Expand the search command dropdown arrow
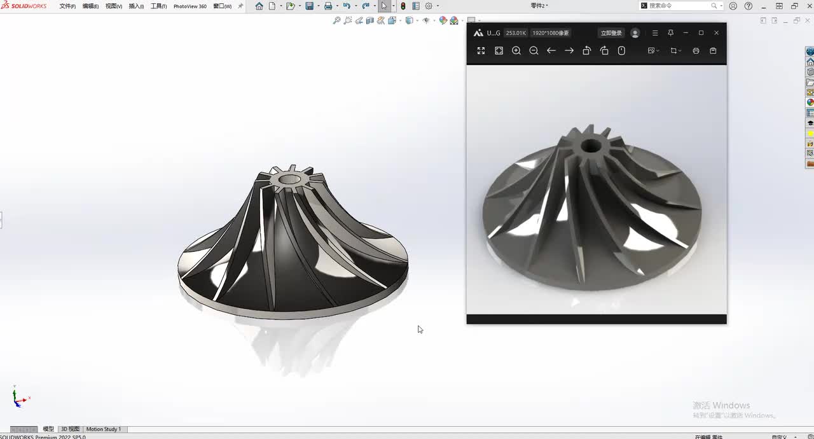 click(x=721, y=6)
